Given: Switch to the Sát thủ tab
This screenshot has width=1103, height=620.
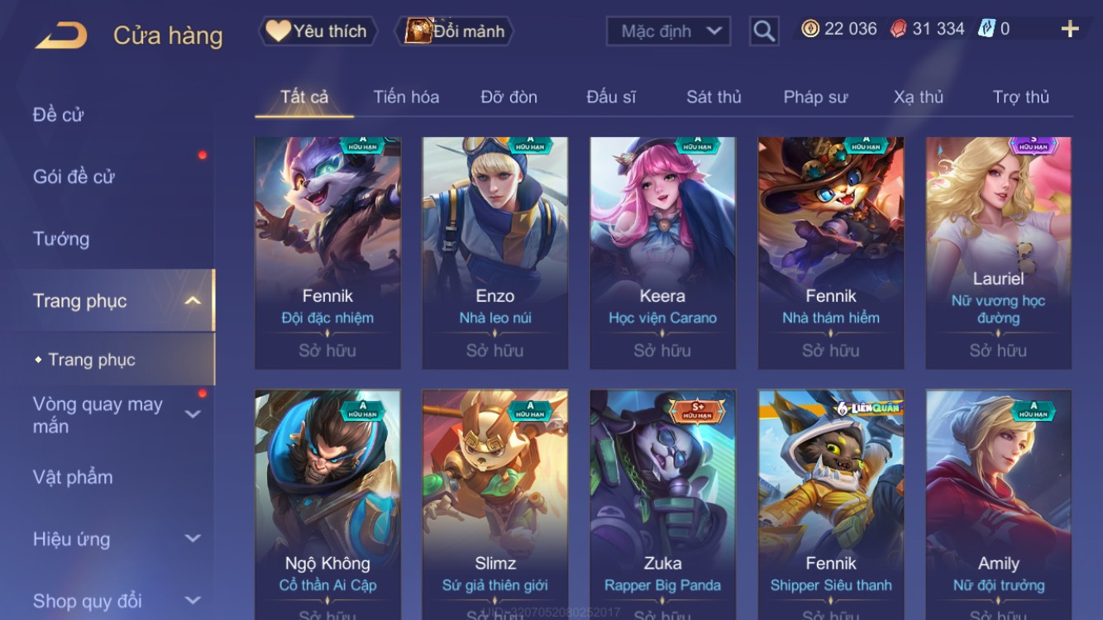Looking at the screenshot, I should (x=714, y=97).
